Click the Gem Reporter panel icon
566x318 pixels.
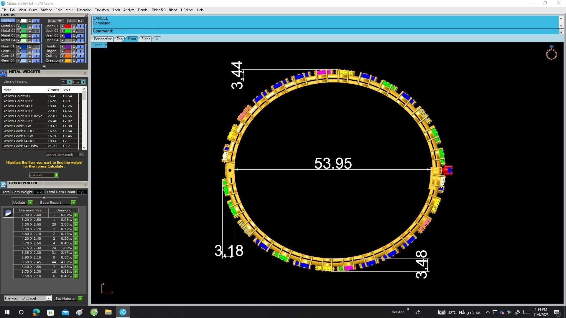pos(4,184)
